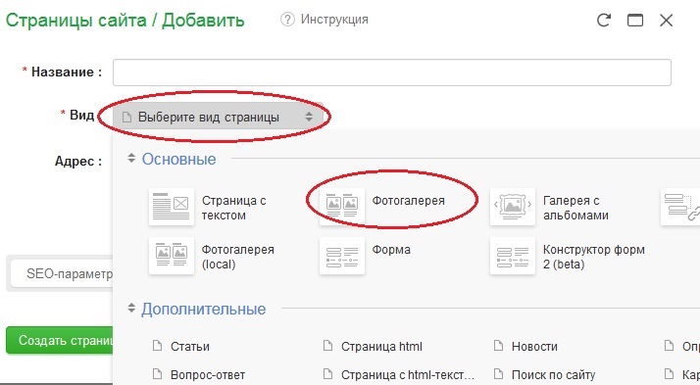Choose Страница с текстом page type
The height and width of the screenshot is (385, 700).
tap(234, 208)
